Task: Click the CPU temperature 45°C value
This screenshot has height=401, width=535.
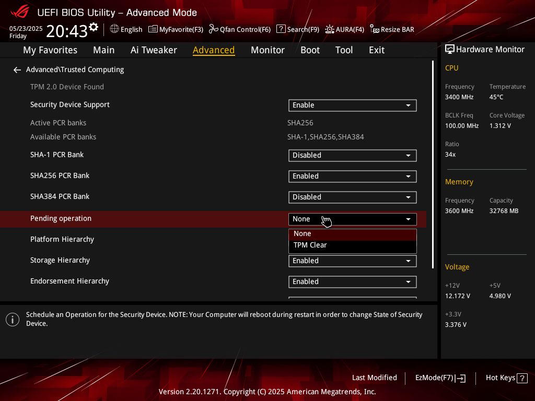Action: [x=496, y=97]
